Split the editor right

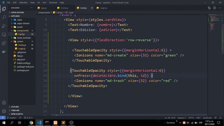pos(215,8)
